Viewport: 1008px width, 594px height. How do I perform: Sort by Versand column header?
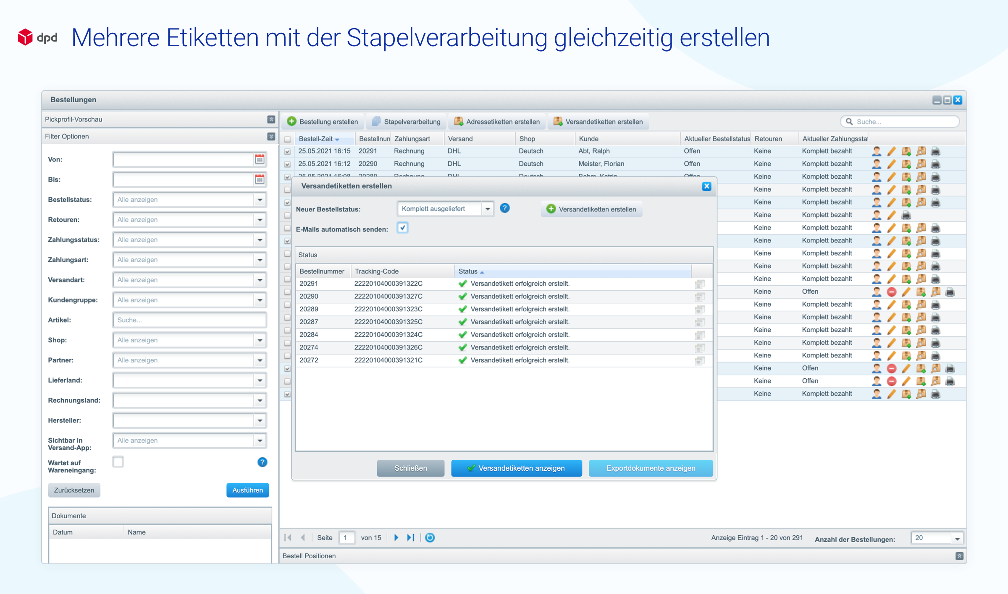[479, 139]
